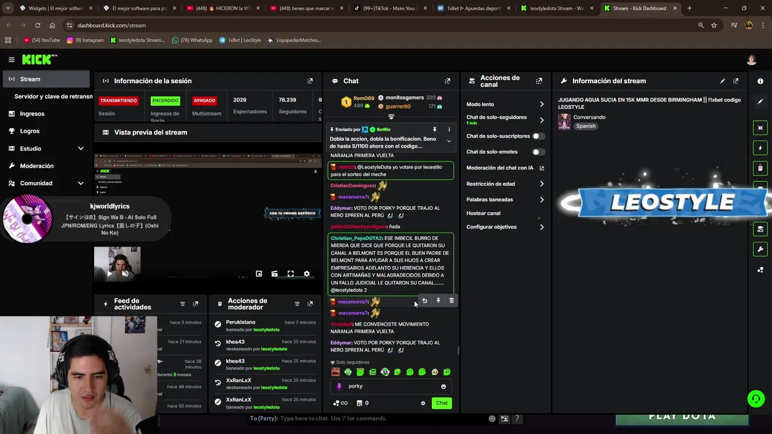Play the stream preview
Screen dimensions: 772x434
tap(109, 274)
